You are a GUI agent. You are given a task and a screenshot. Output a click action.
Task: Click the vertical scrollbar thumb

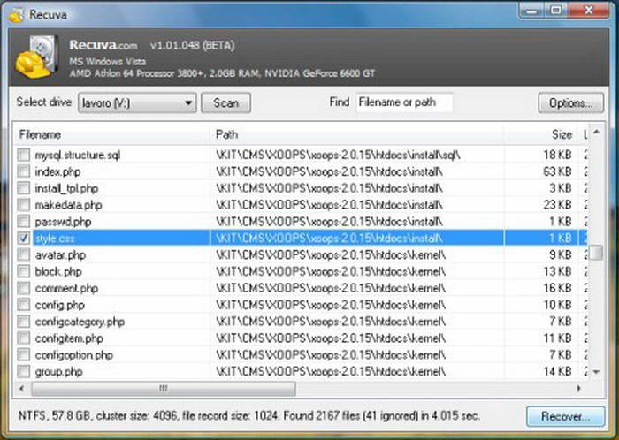tap(597, 253)
